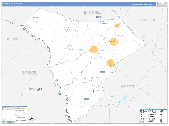
Task: Click location code G2 in the table
Action: tap(161, 120)
